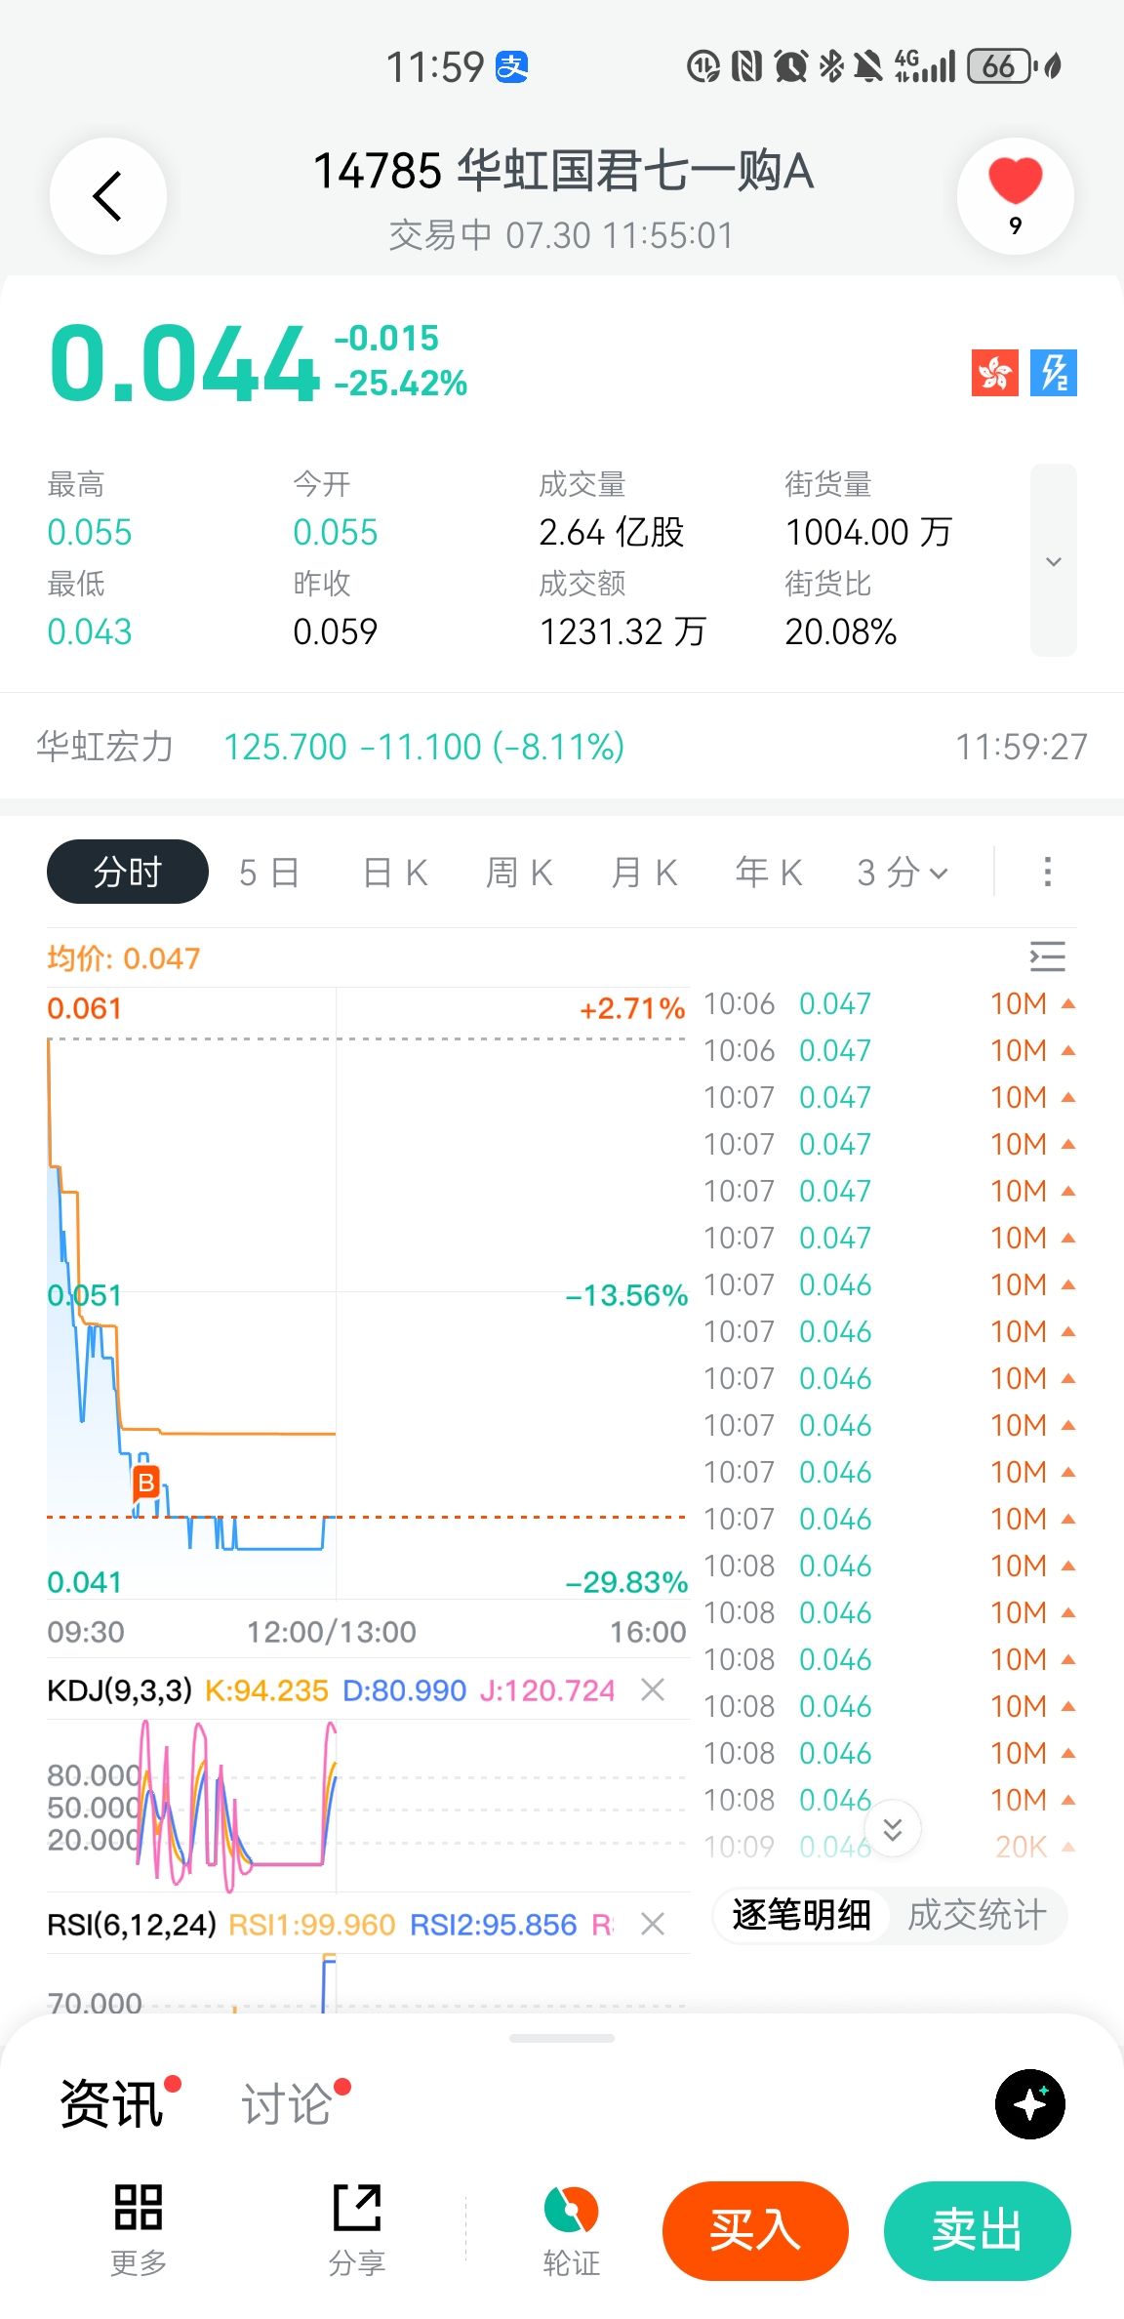This screenshot has height=2319, width=1124.
Task: Tap the double-chevron scroll down button
Action: click(892, 1829)
